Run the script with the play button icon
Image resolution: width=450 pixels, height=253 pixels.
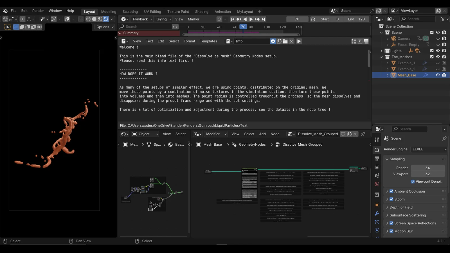tap(299, 41)
